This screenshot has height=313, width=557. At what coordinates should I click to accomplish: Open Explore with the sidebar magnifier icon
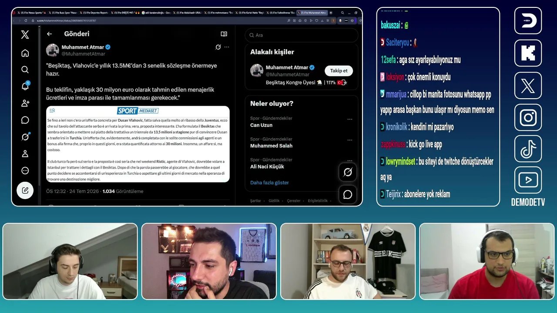(x=25, y=70)
